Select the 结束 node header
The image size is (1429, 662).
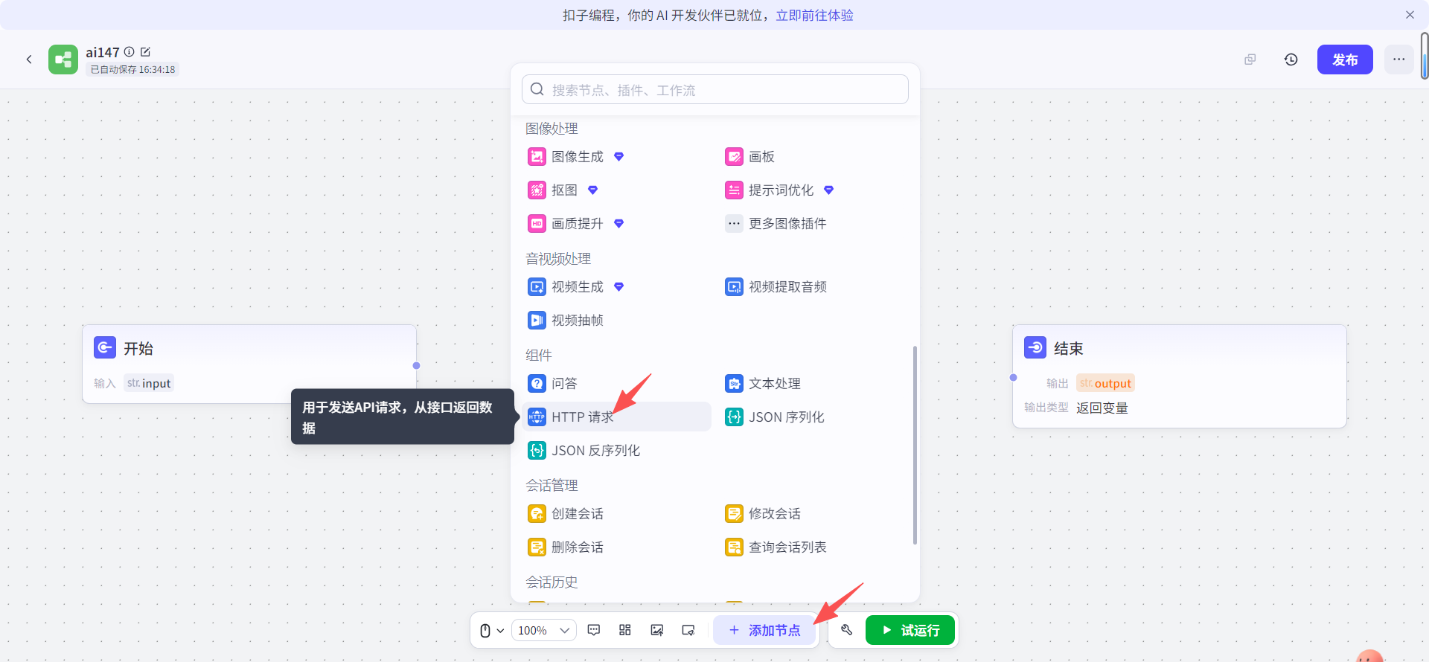[x=1180, y=348]
